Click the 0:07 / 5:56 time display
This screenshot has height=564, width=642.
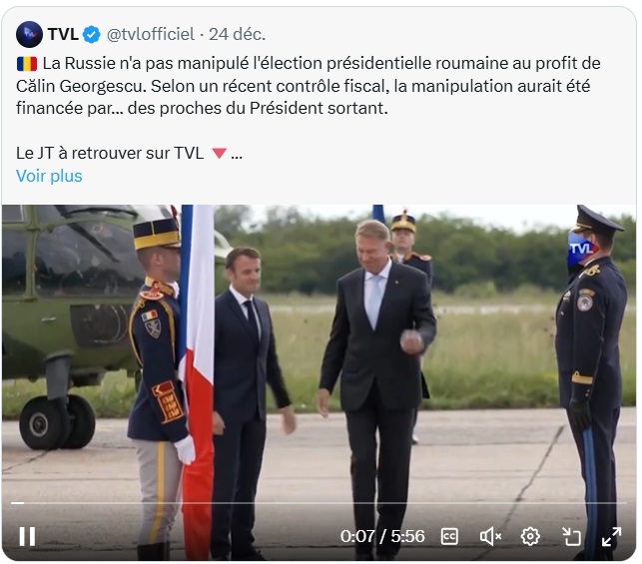click(382, 536)
